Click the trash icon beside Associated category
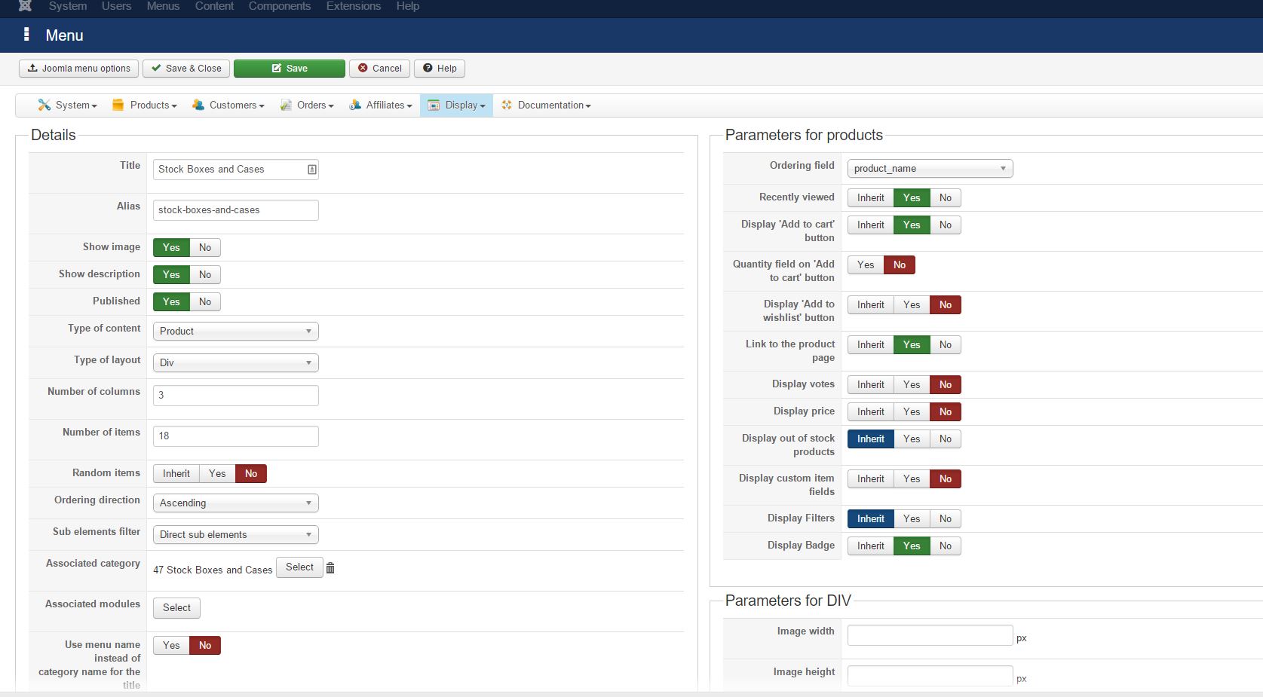Image resolution: width=1263 pixels, height=697 pixels. click(330, 568)
